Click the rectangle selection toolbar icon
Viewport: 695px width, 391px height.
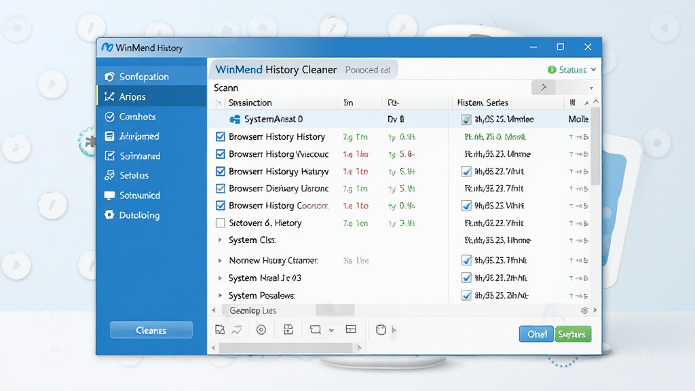[316, 329]
